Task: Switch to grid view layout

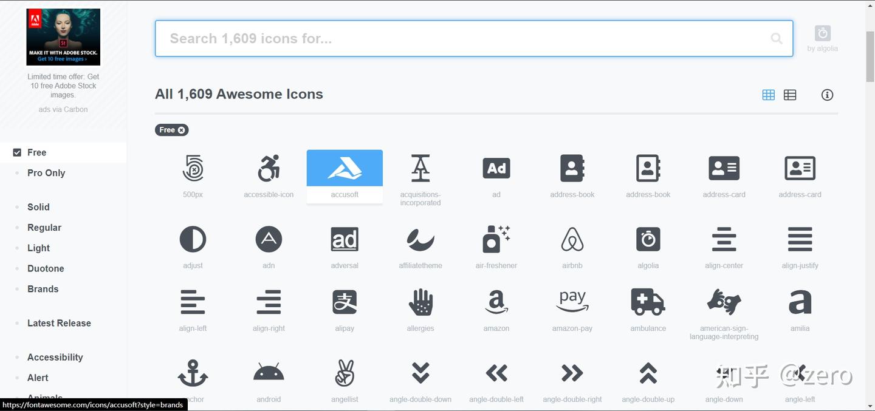Action: coord(769,95)
